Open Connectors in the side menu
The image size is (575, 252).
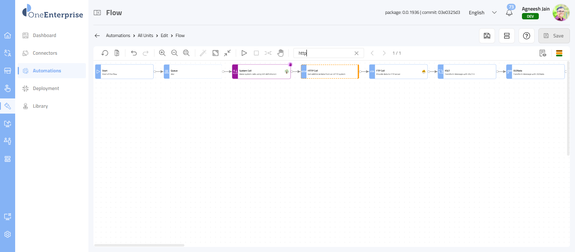click(x=45, y=53)
